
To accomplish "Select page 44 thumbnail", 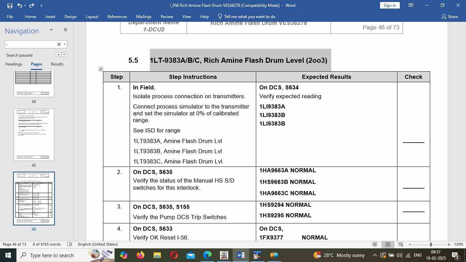I will point(34,84).
